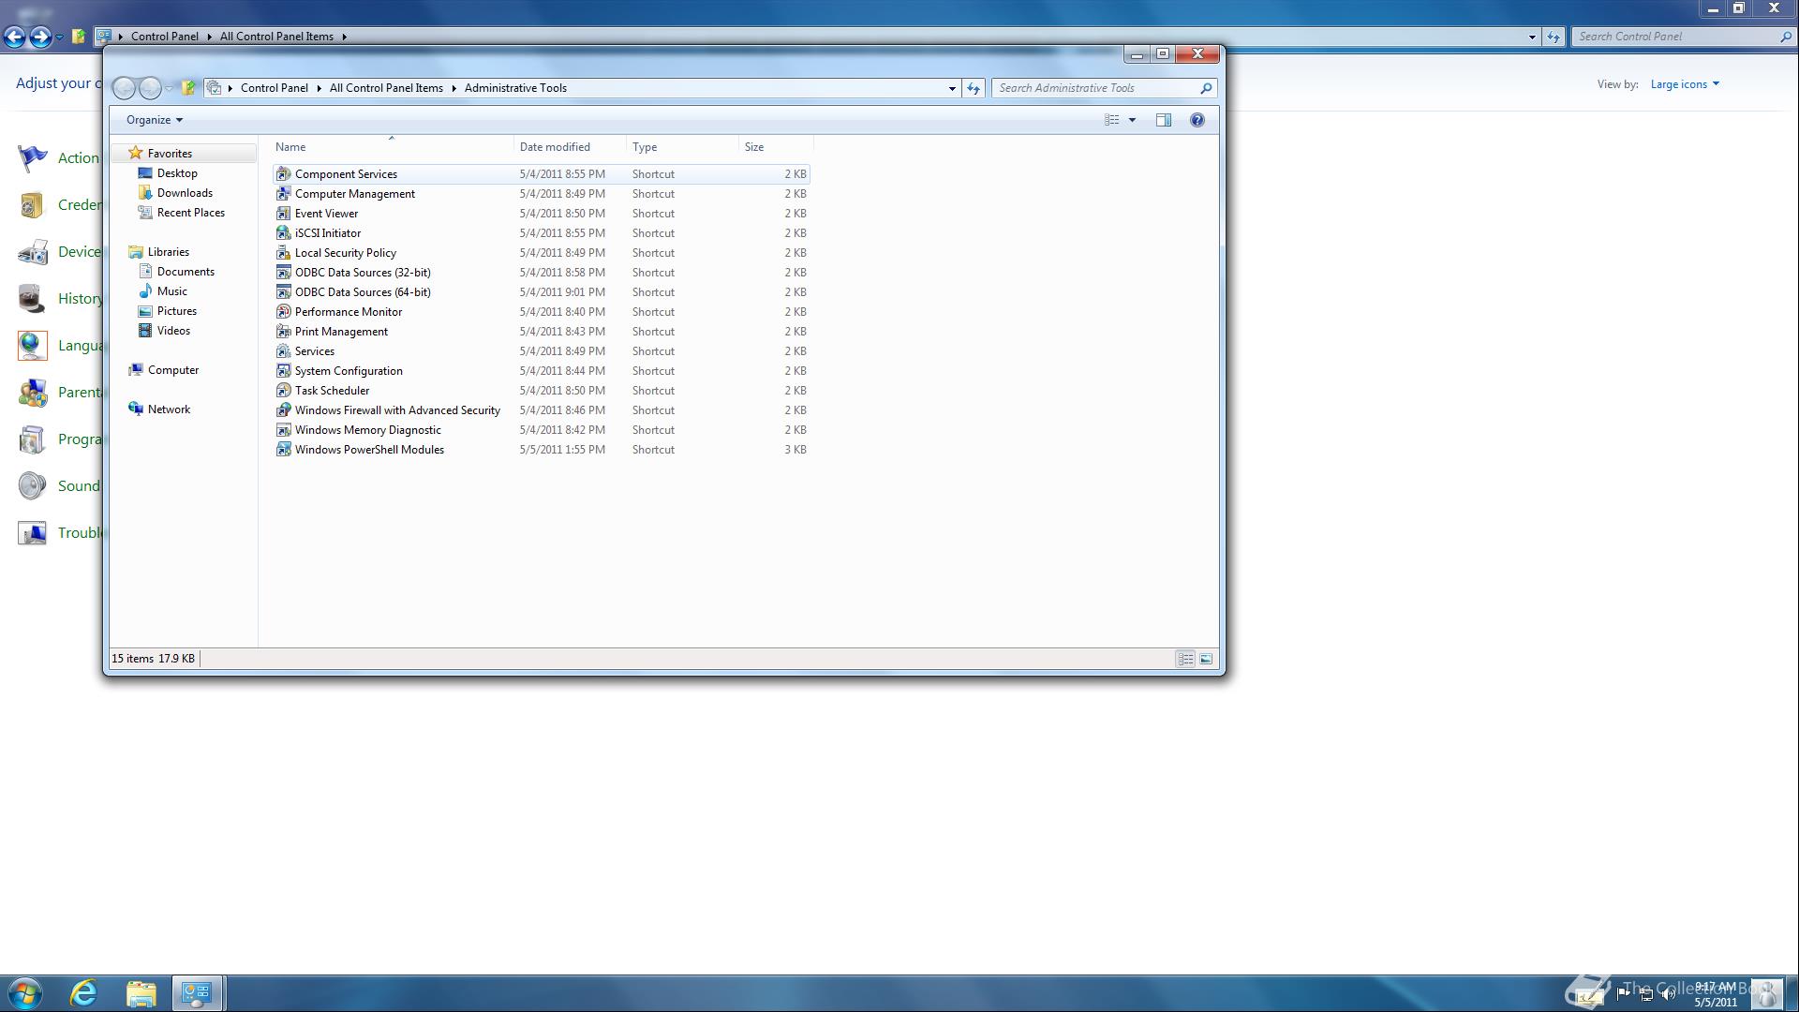Select Libraries in the navigation pane
The height and width of the screenshot is (1012, 1799).
[x=169, y=252]
